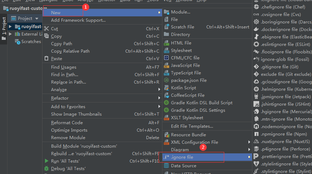Click the Paste clipboard icon

[46, 58]
